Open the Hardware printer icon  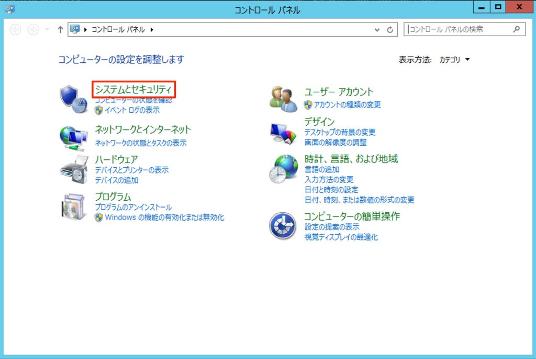coord(74,170)
